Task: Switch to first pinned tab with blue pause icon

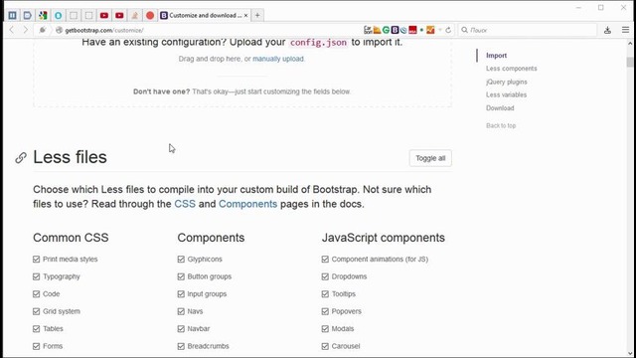Action: [12, 16]
